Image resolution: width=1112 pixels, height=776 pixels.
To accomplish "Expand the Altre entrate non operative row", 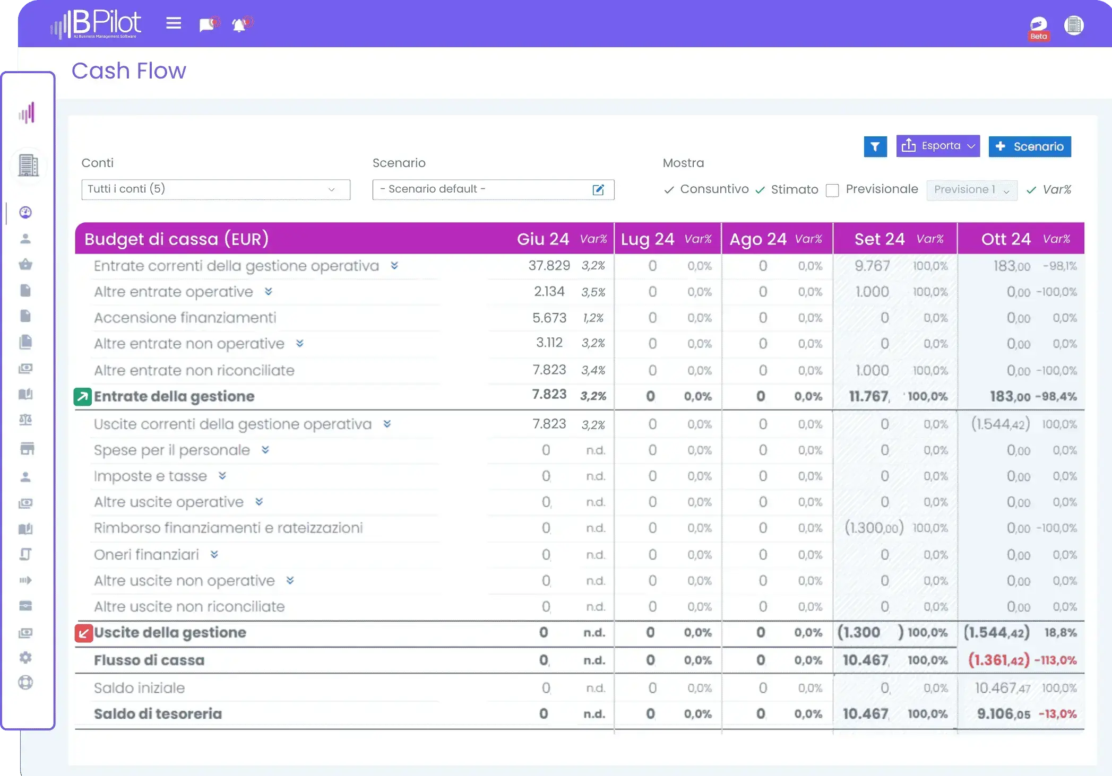I will [x=300, y=343].
